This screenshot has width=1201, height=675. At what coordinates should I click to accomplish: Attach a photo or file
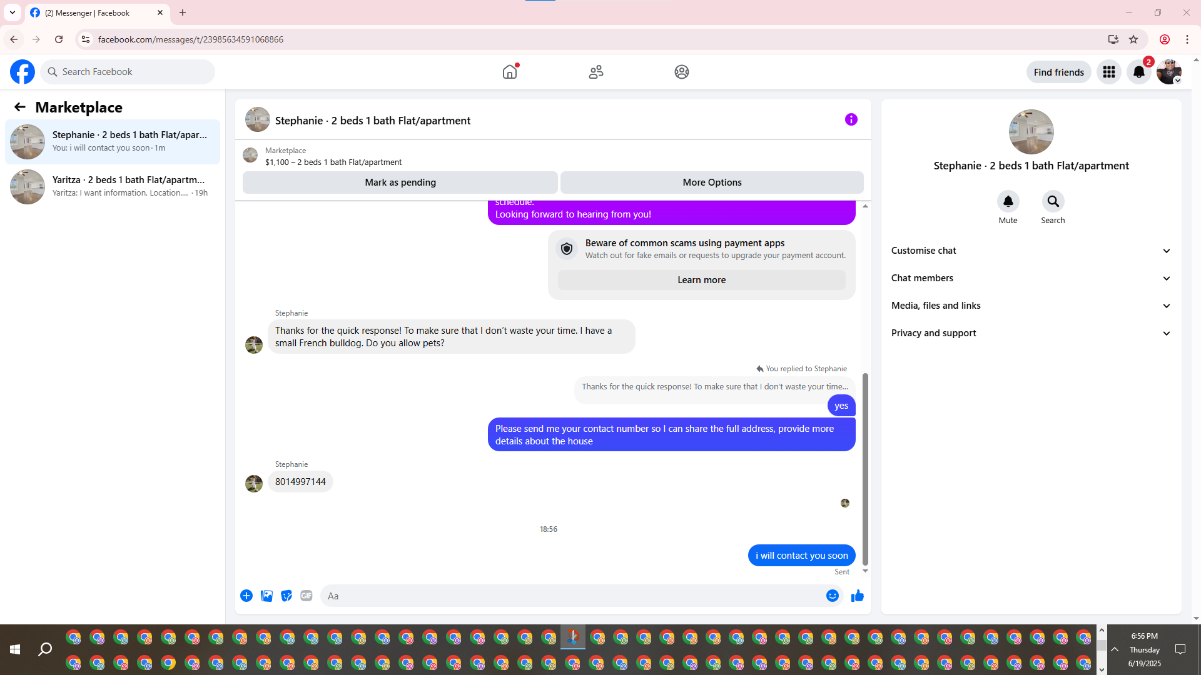pyautogui.click(x=266, y=596)
